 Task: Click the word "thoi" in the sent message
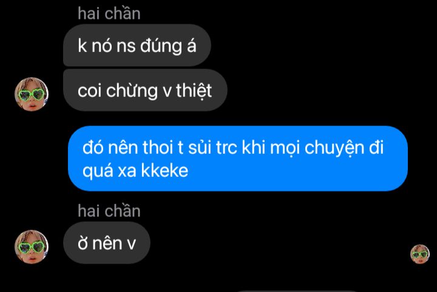point(158,147)
